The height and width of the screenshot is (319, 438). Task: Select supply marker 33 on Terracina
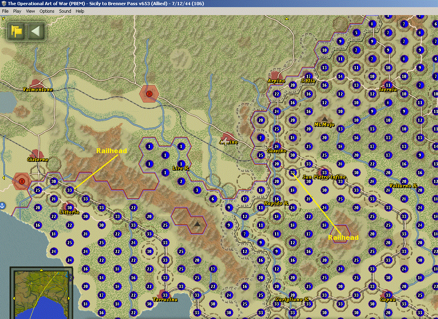pos(165,295)
